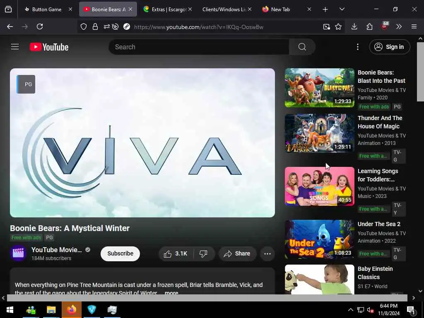Viewport: 424px width, 318px height.
Task: Click Baby Einstein Classics title
Action: (375, 273)
